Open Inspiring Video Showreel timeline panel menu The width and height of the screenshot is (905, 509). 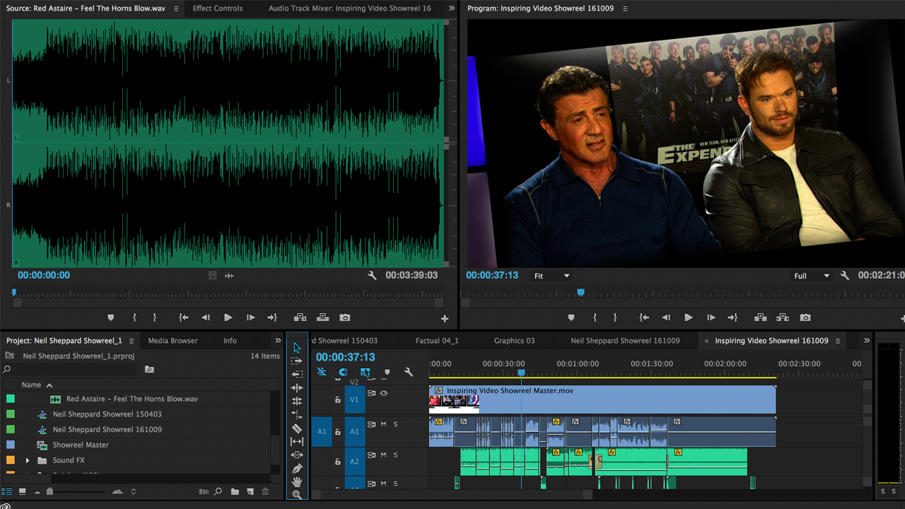(x=838, y=341)
